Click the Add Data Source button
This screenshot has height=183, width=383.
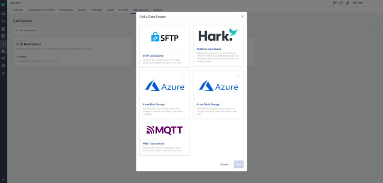point(26,31)
